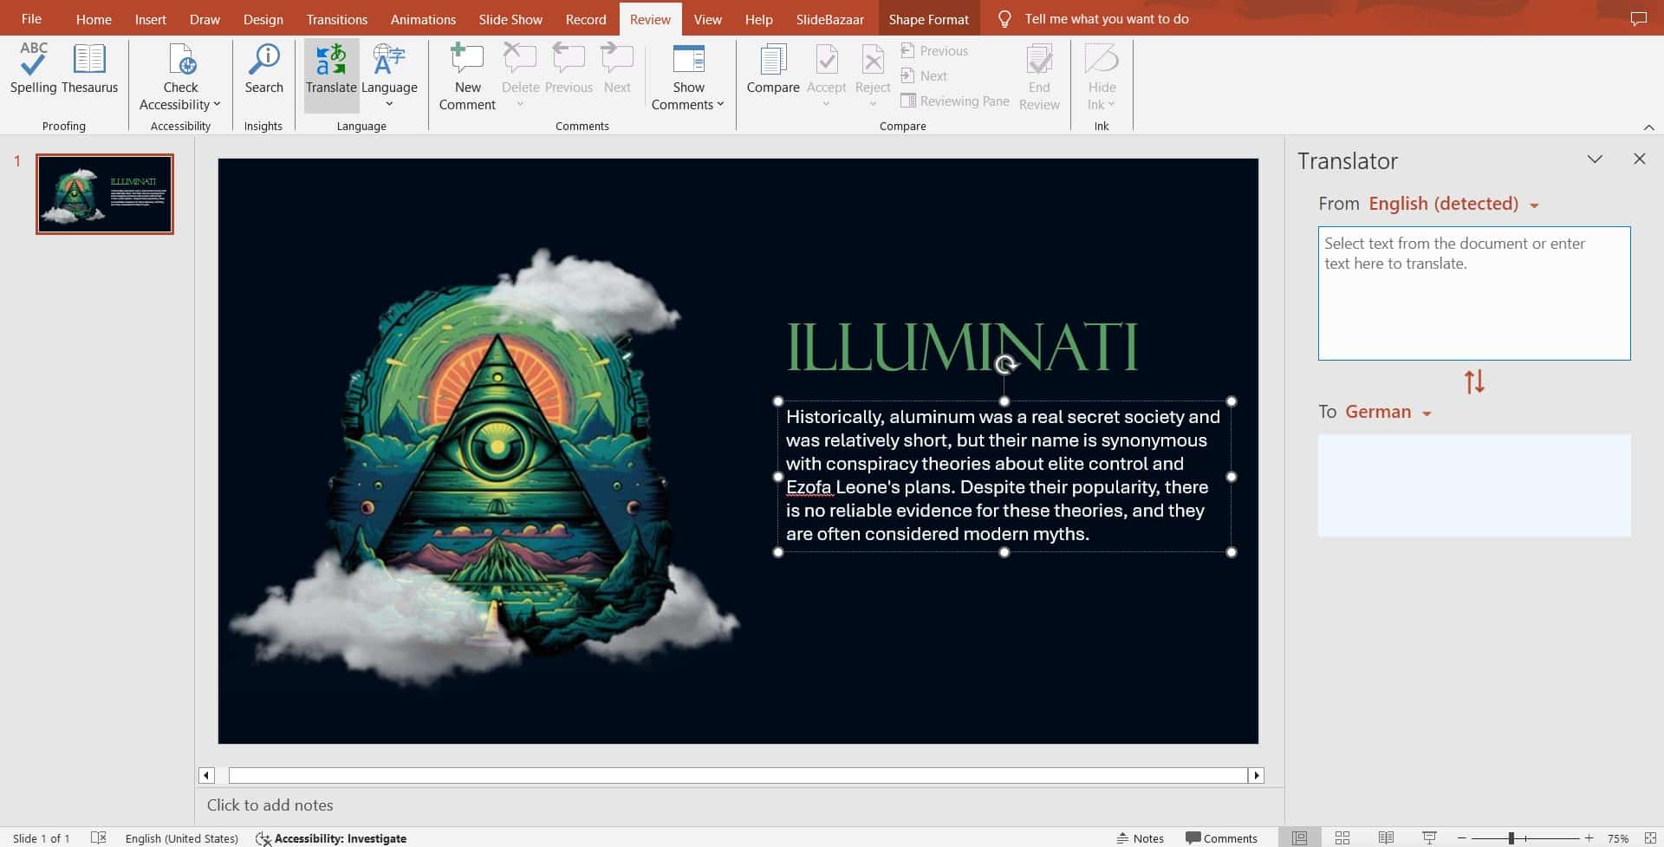
Task: Click the End Review button
Action: point(1038,78)
